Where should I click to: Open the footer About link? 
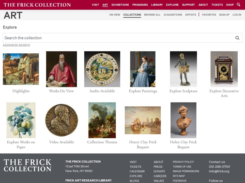pos(158,162)
